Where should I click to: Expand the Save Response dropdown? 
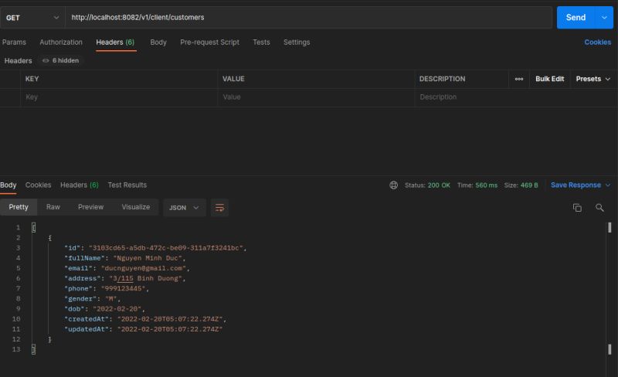[608, 185]
